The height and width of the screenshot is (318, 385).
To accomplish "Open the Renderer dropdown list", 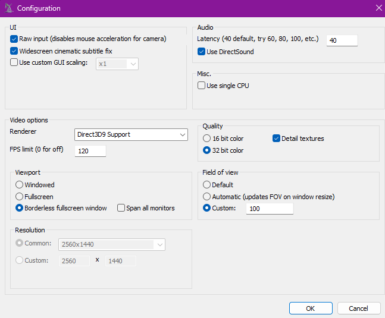I will pos(131,134).
